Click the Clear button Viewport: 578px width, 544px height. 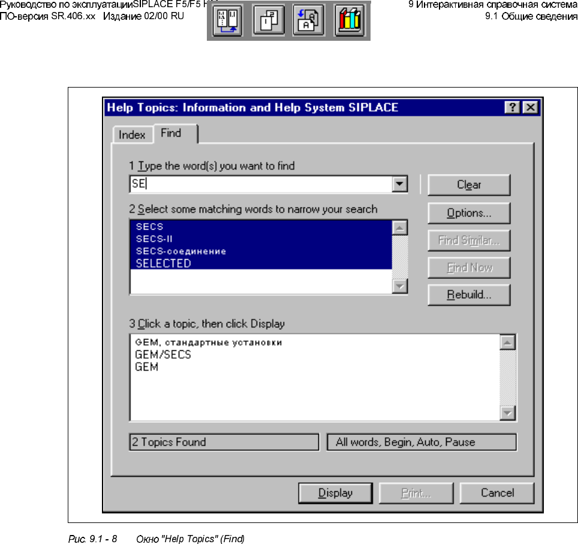469,184
